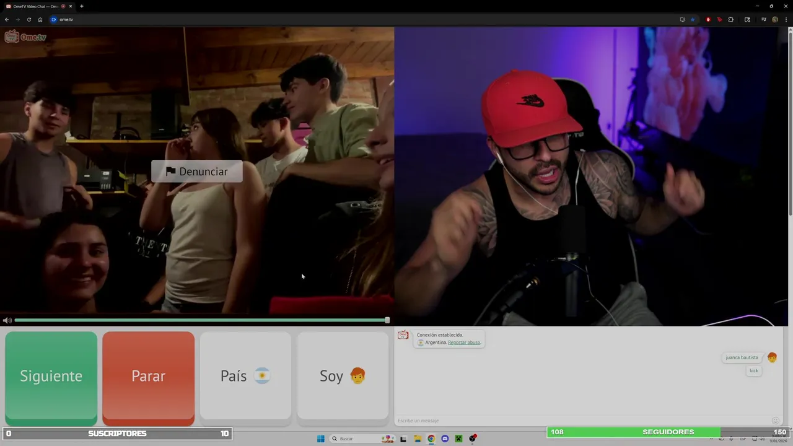Click the stranger's video feed
The width and height of the screenshot is (793, 446).
(x=197, y=170)
